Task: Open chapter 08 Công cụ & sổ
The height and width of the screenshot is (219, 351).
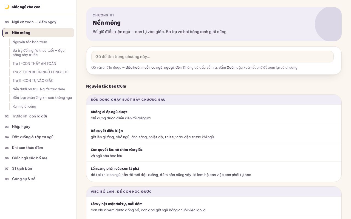Action: pos(38,179)
